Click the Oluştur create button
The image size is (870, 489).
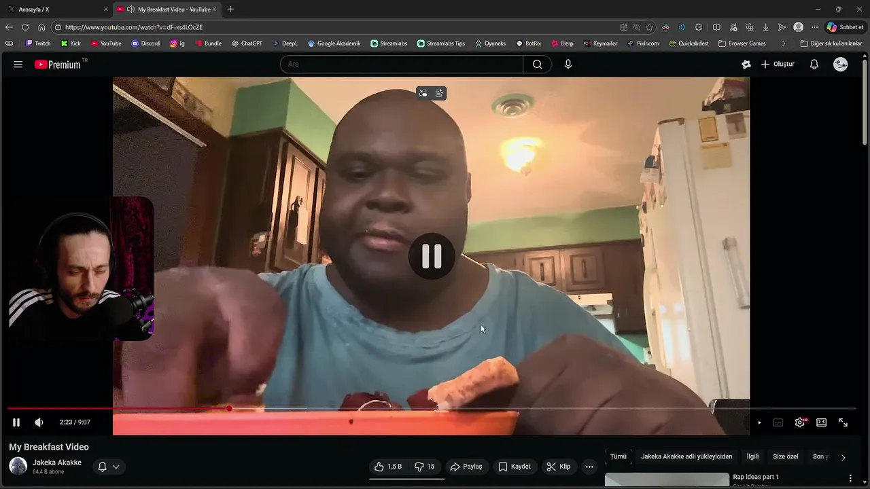coord(778,65)
